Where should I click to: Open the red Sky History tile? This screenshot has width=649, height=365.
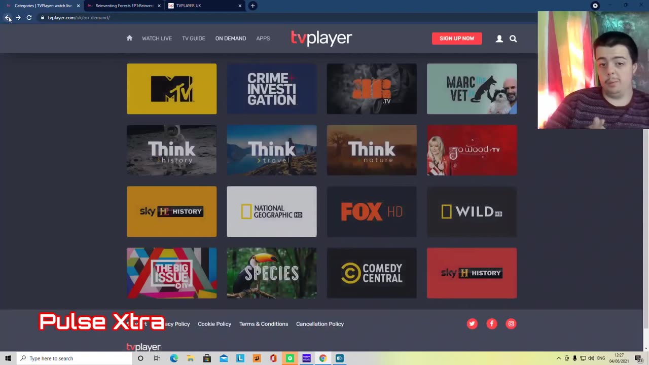472,273
